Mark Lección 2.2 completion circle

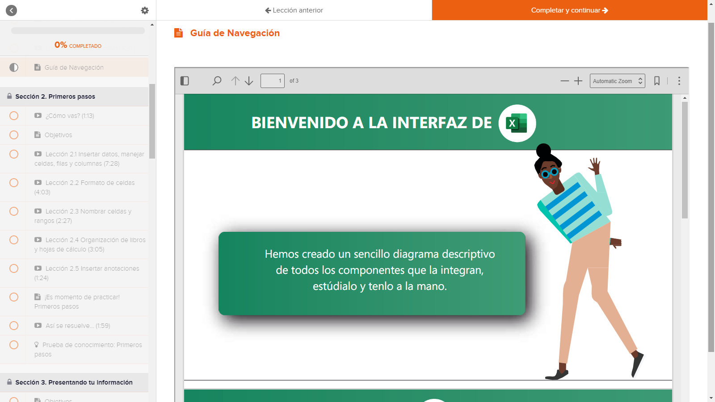(x=14, y=183)
